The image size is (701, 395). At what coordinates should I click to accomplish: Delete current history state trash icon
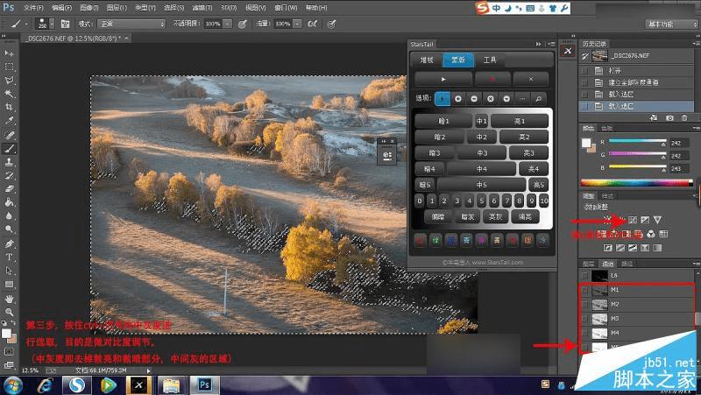[x=684, y=118]
